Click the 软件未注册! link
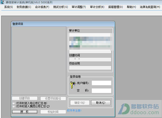Image resolution: width=162 pixels, height=118 pixels. (x=74, y=110)
